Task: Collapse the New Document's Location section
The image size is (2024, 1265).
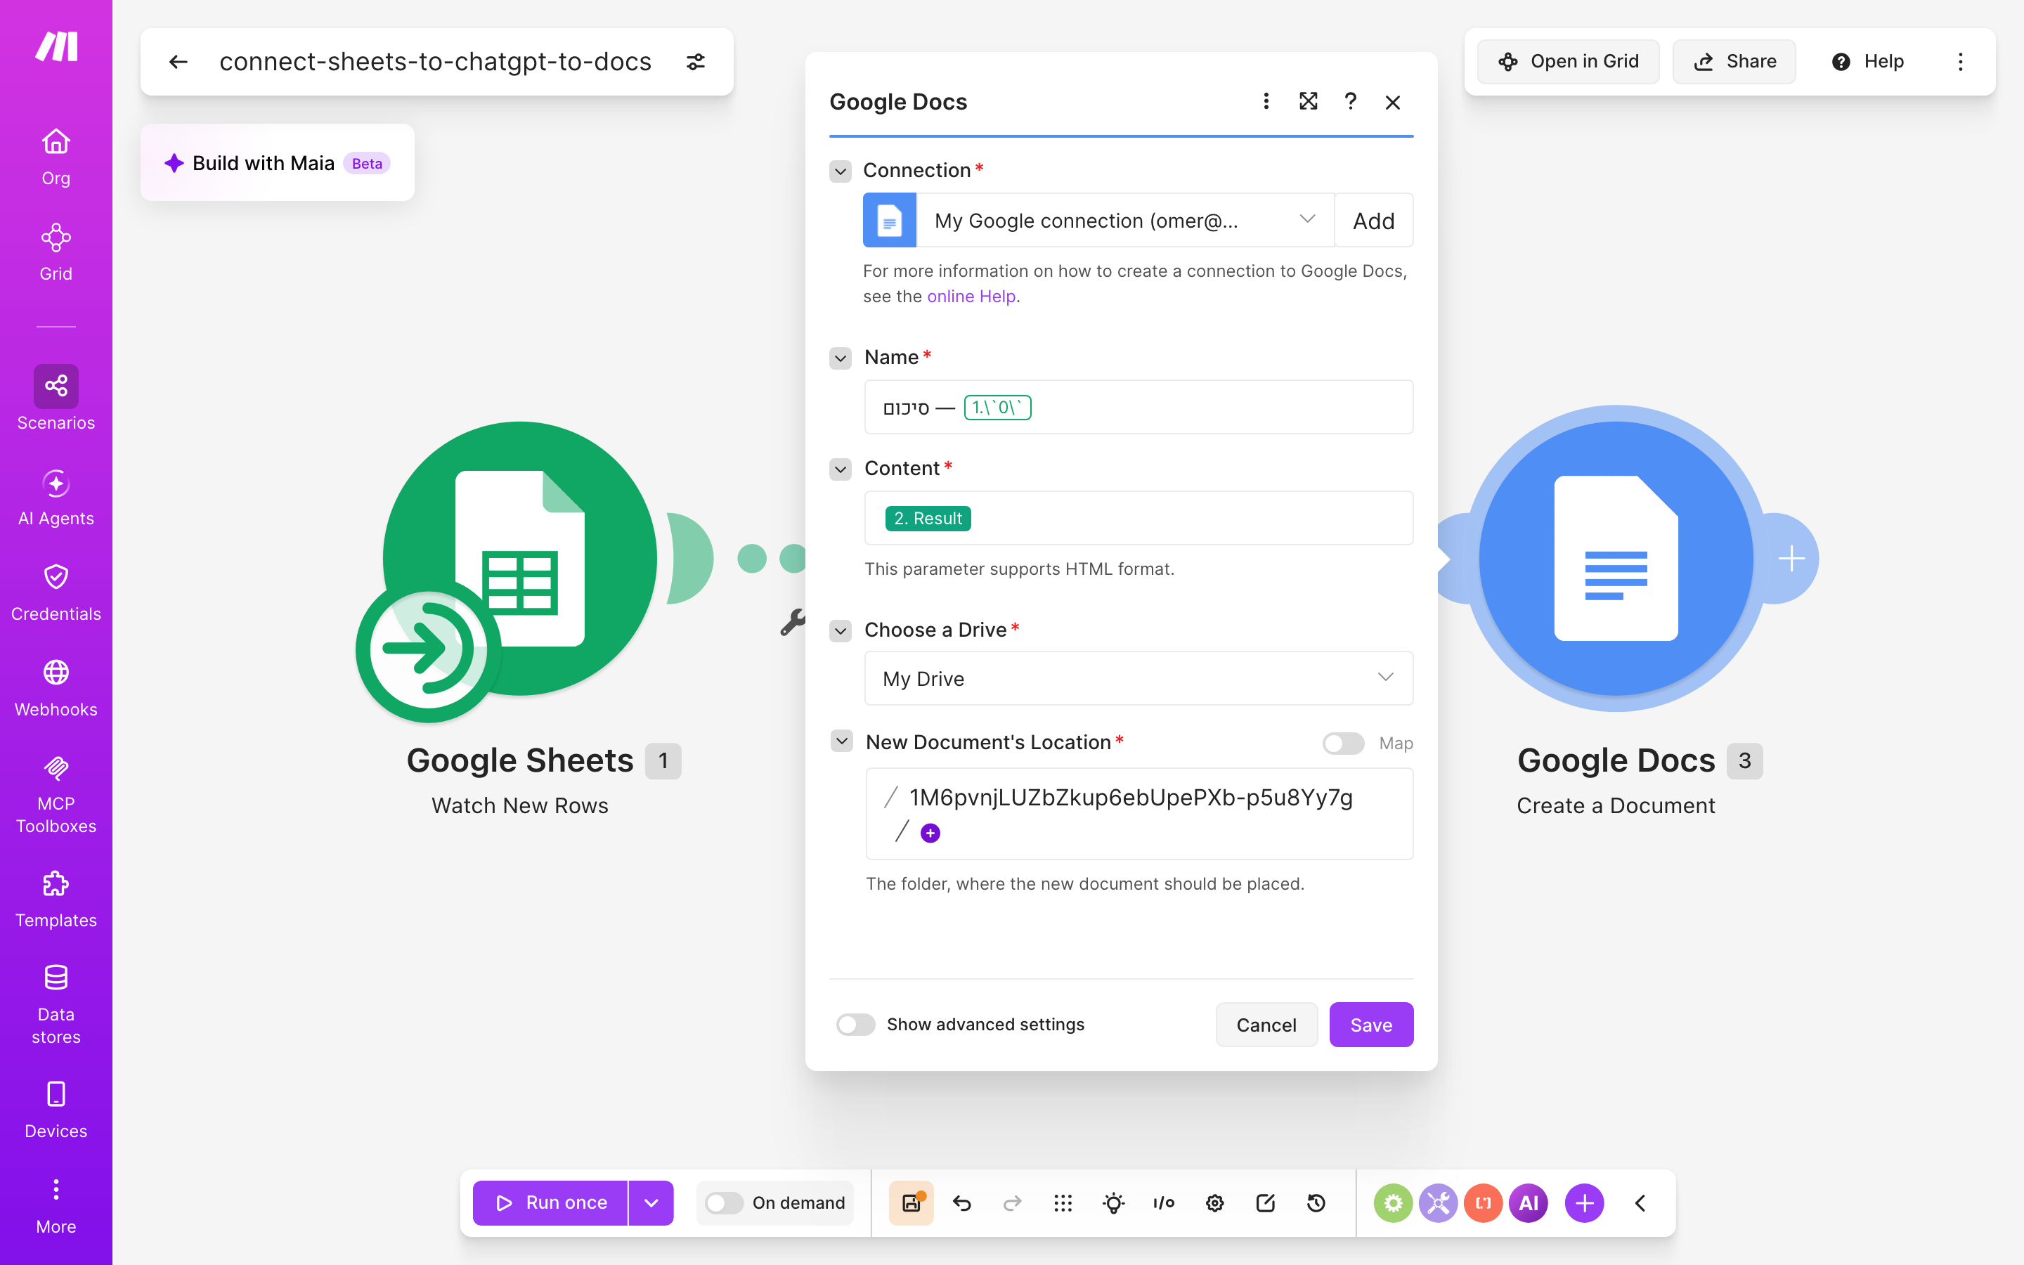Action: (x=841, y=741)
